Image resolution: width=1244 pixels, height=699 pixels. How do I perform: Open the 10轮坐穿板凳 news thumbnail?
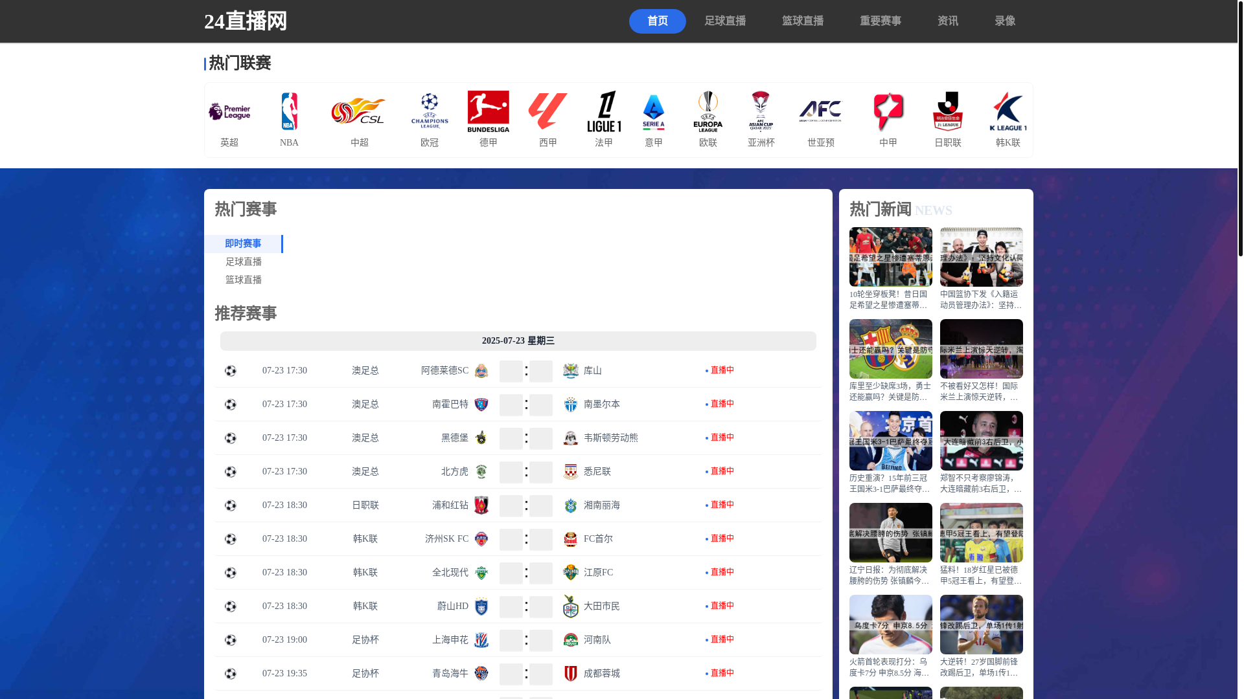891,257
